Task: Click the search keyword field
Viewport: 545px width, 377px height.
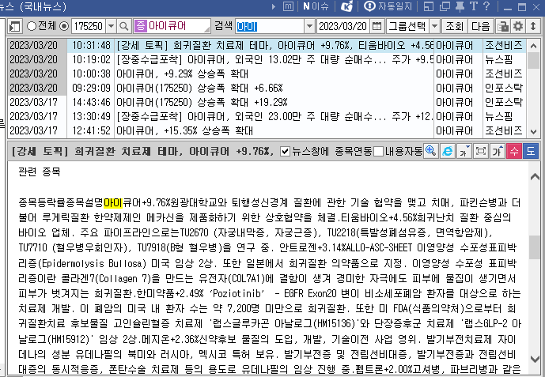Action: (x=270, y=26)
